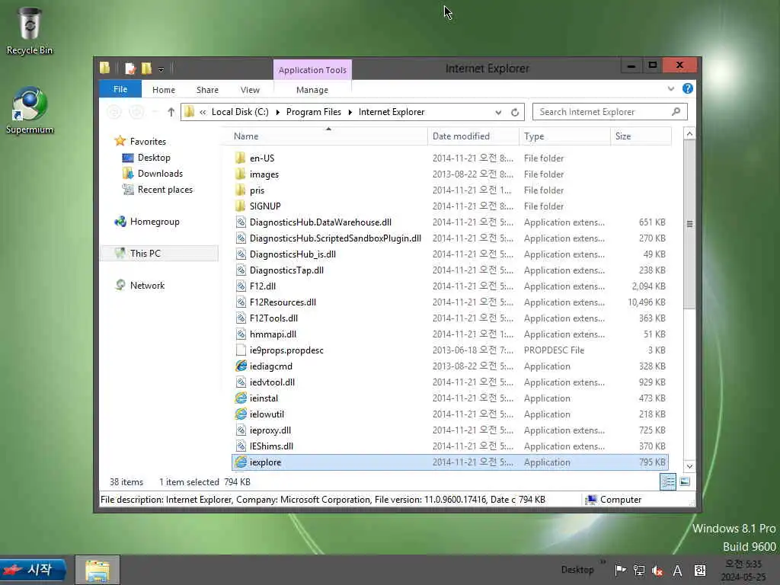
Task: Open the File ribbon tab
Action: tap(120, 89)
